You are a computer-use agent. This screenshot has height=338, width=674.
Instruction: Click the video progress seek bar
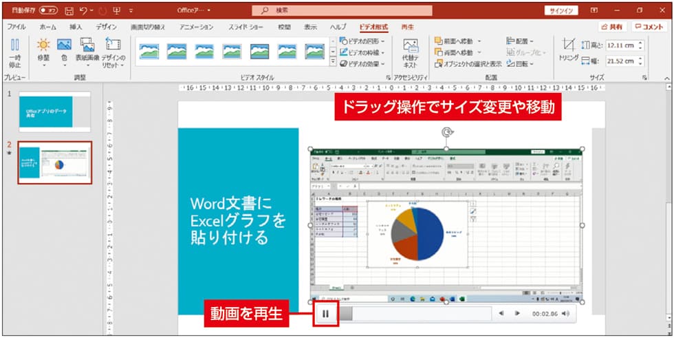pos(415,314)
